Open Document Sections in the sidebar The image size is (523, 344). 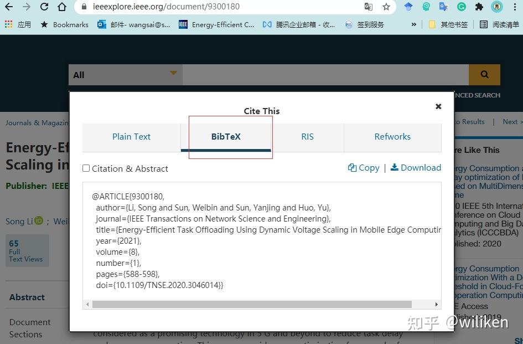click(x=30, y=328)
